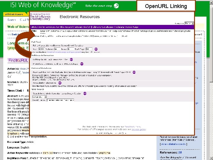Click the 'Take the next step' arrow icon
Screen dimensions: 213x160
click(116, 6)
